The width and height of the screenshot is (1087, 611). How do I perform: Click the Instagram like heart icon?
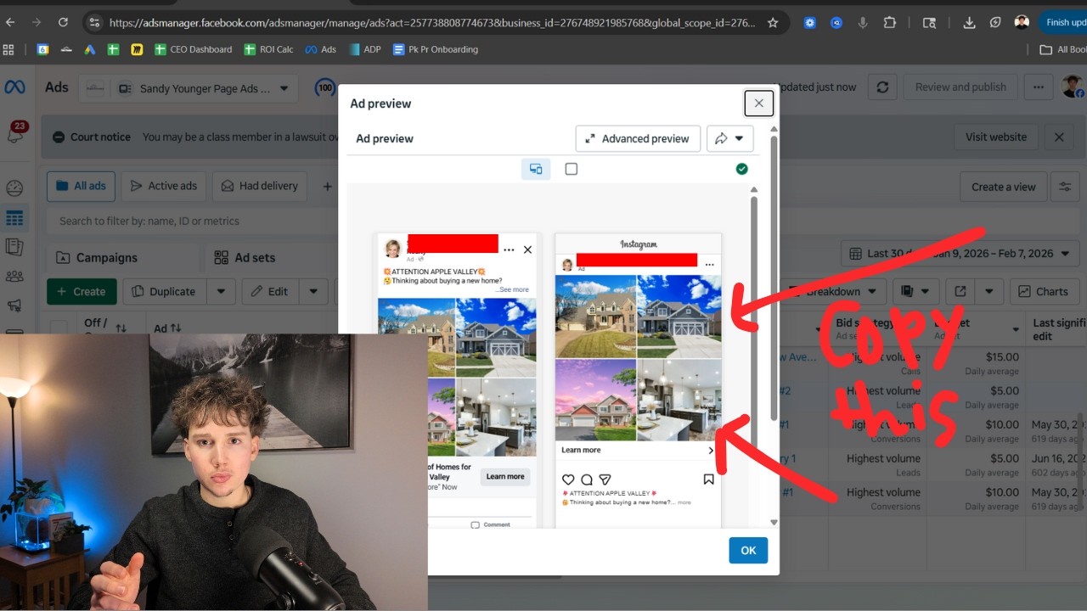pos(568,479)
